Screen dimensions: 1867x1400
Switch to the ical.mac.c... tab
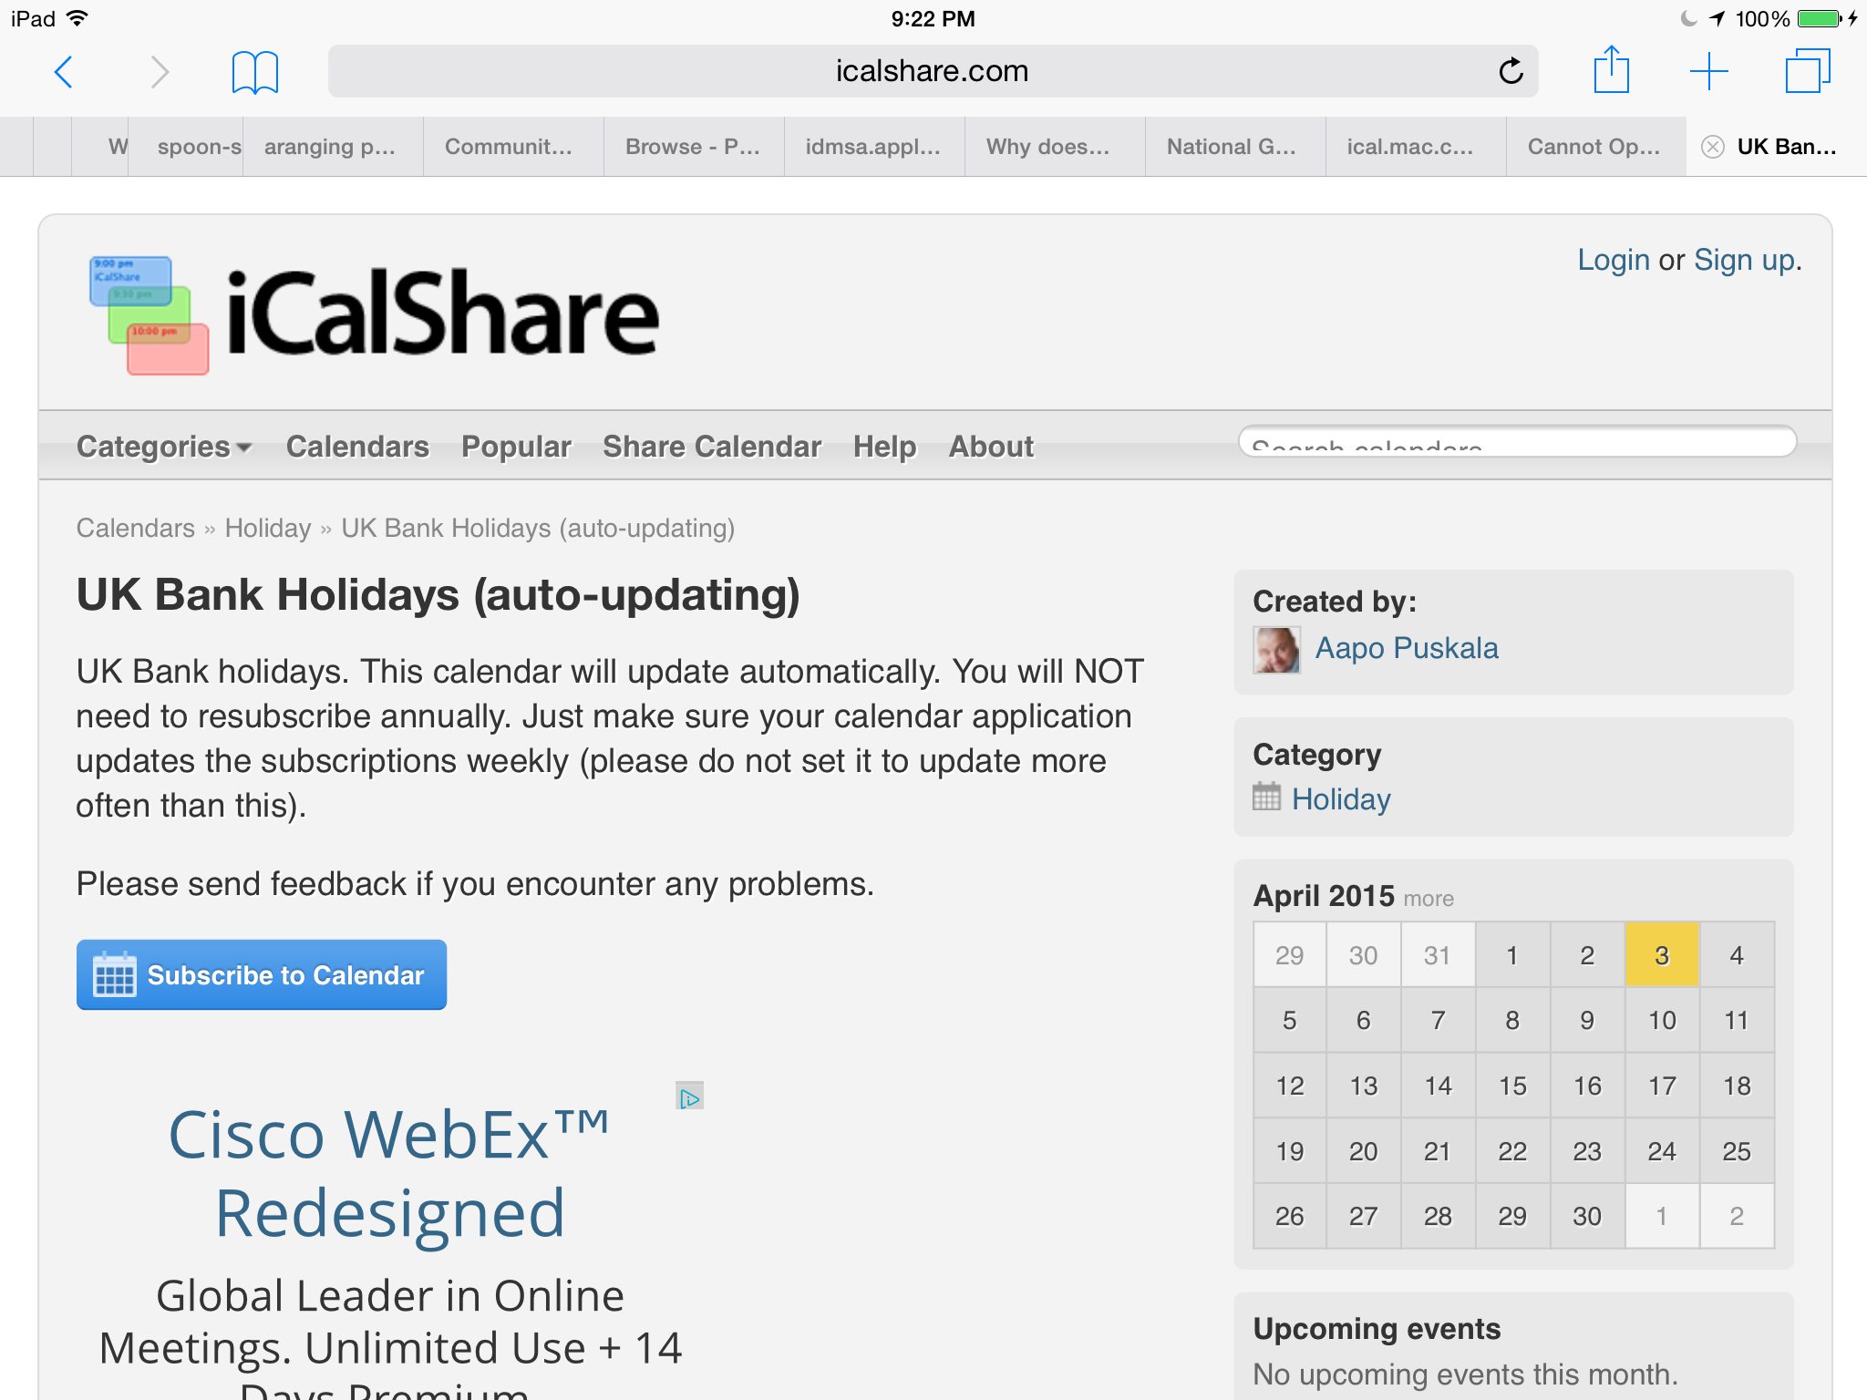[1409, 147]
